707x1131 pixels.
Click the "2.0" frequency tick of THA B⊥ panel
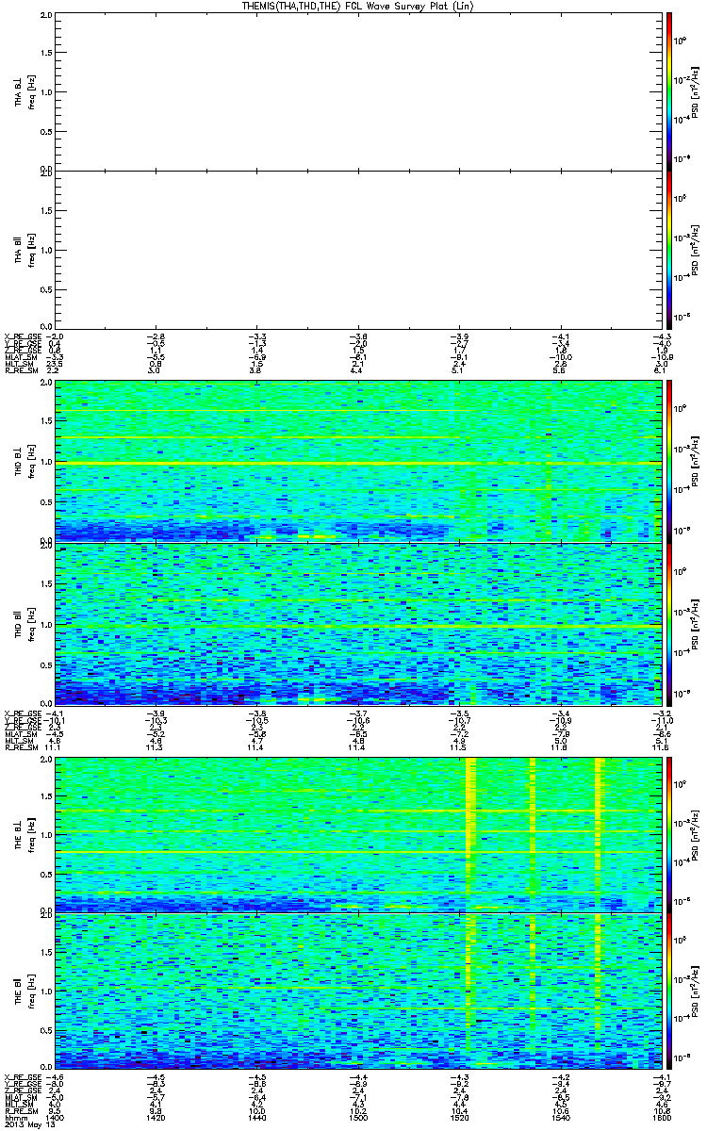point(46,16)
